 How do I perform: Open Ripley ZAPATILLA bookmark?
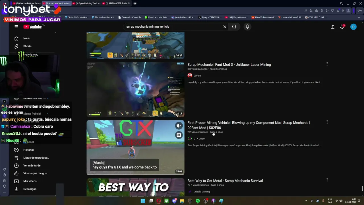pos(210,17)
